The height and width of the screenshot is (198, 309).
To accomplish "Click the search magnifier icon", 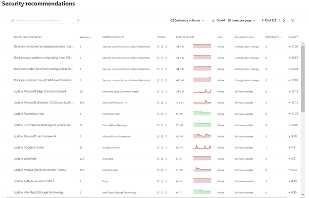I will (x=13, y=20).
